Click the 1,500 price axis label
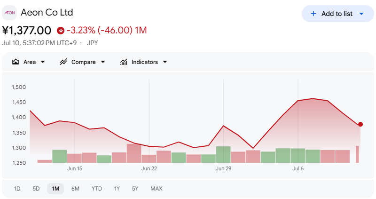This screenshot has width=376, height=199. click(19, 87)
